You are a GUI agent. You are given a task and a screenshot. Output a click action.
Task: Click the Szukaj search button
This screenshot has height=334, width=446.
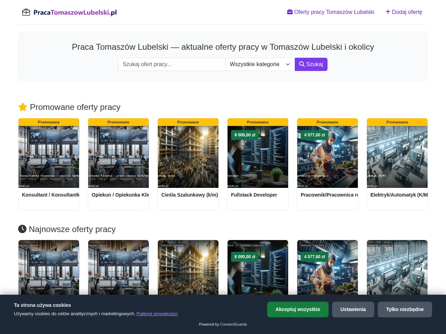point(311,64)
